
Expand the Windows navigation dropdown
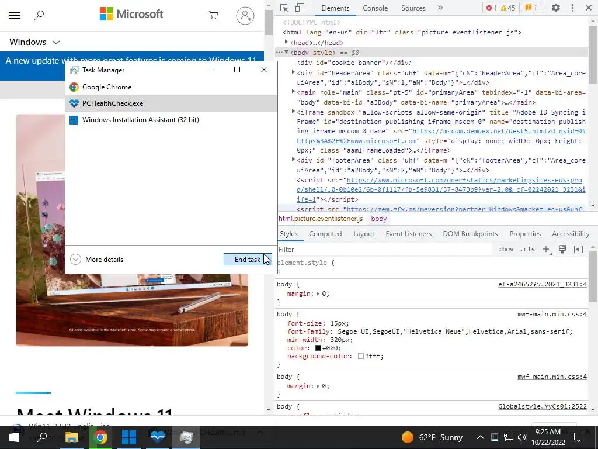(34, 42)
